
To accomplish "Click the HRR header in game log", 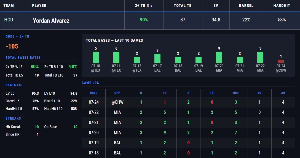I will point(236,93).
